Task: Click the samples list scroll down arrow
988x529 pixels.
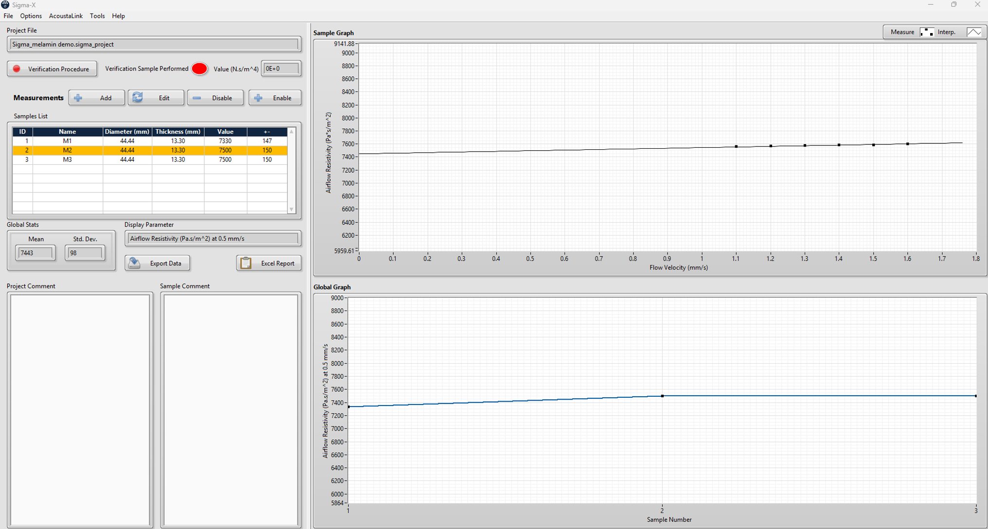Action: tap(291, 210)
